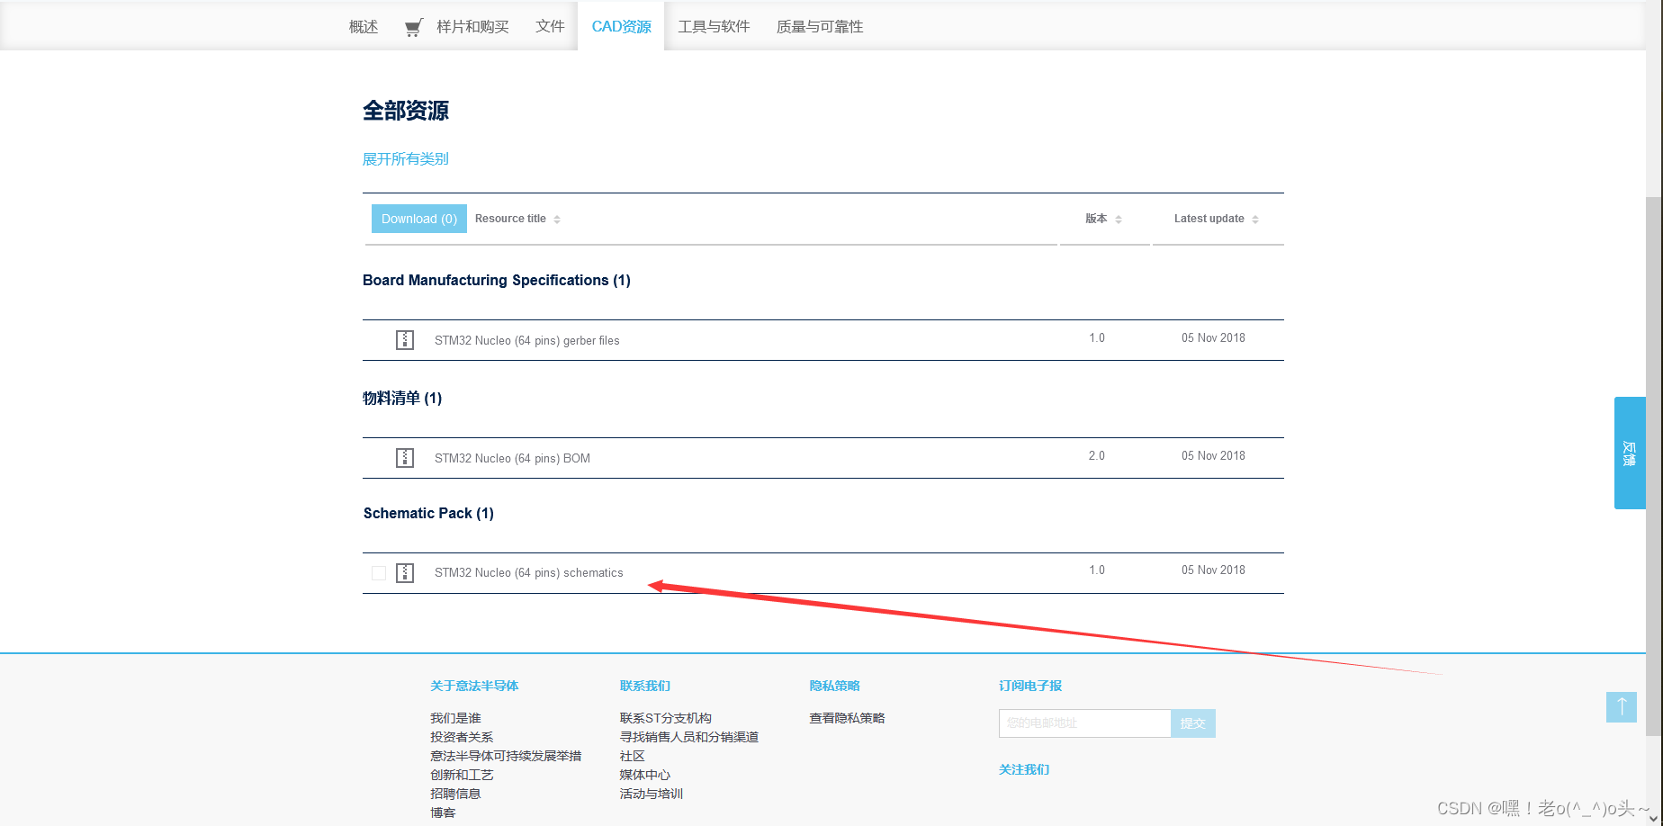Select the CAD资源 tab
This screenshot has width=1663, height=826.
click(621, 27)
